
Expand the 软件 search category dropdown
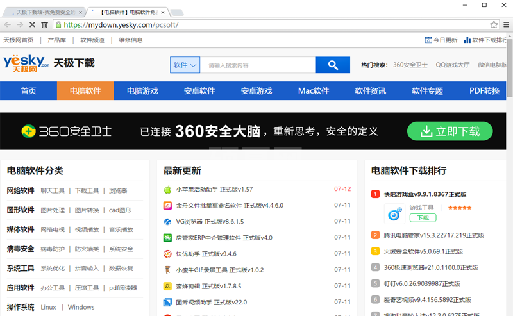click(185, 65)
